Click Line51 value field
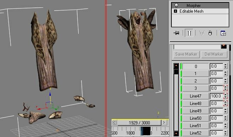Viewport: 233px width, 137px height. 216,126
